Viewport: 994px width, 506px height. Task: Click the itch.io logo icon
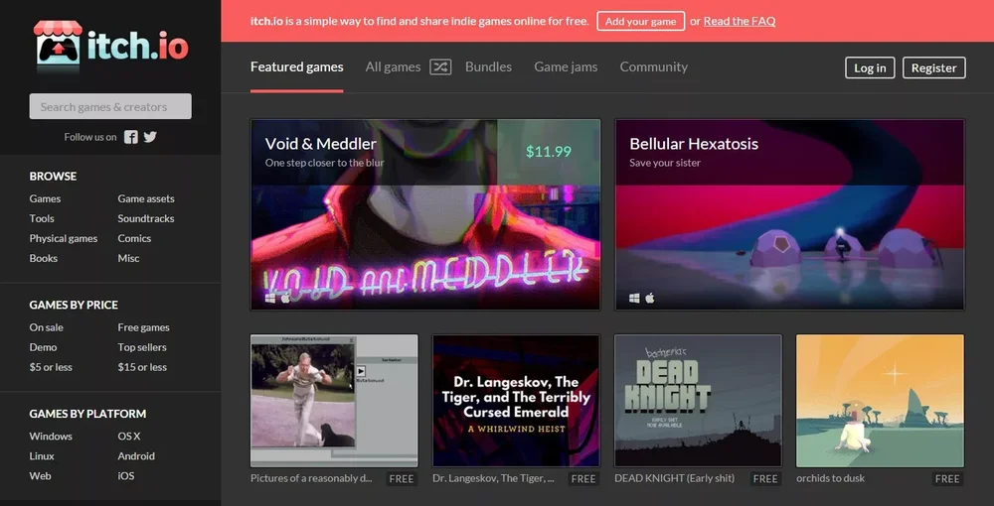[x=58, y=46]
